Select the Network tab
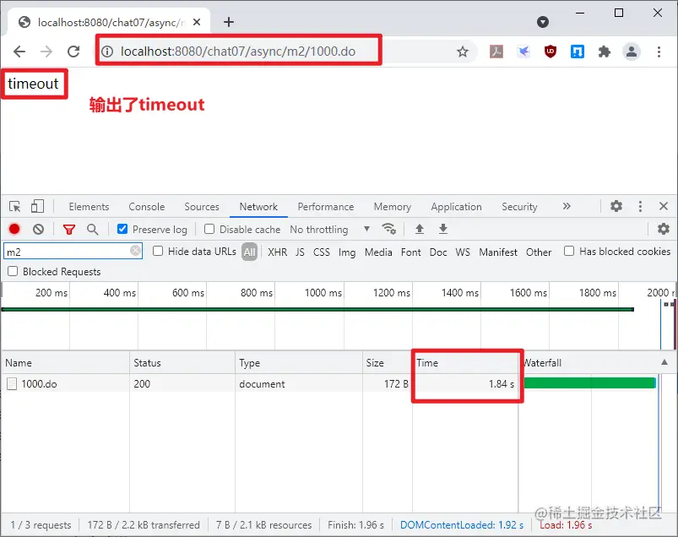 258,207
